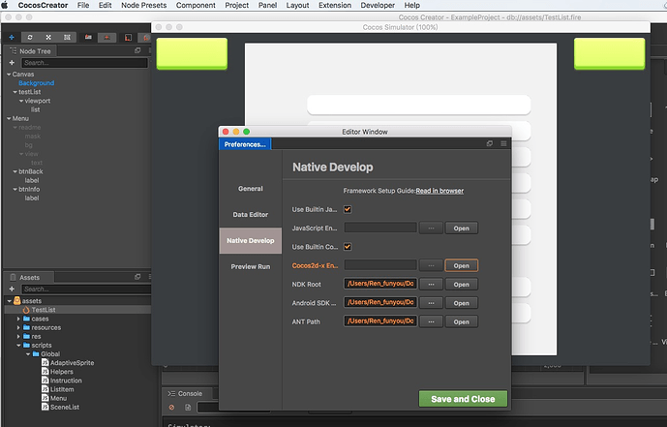
Task: Open the Read in browser setup guide link
Action: (x=440, y=191)
